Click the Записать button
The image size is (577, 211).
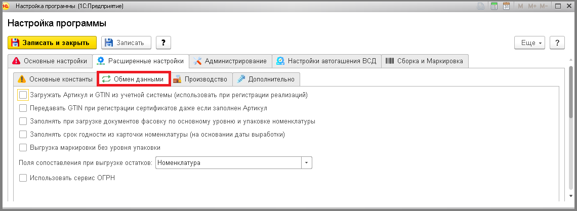tap(126, 43)
